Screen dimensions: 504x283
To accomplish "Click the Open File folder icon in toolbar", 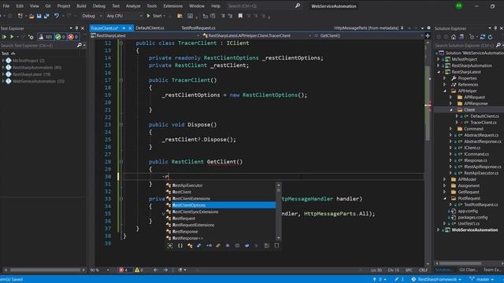I will tap(31, 16).
